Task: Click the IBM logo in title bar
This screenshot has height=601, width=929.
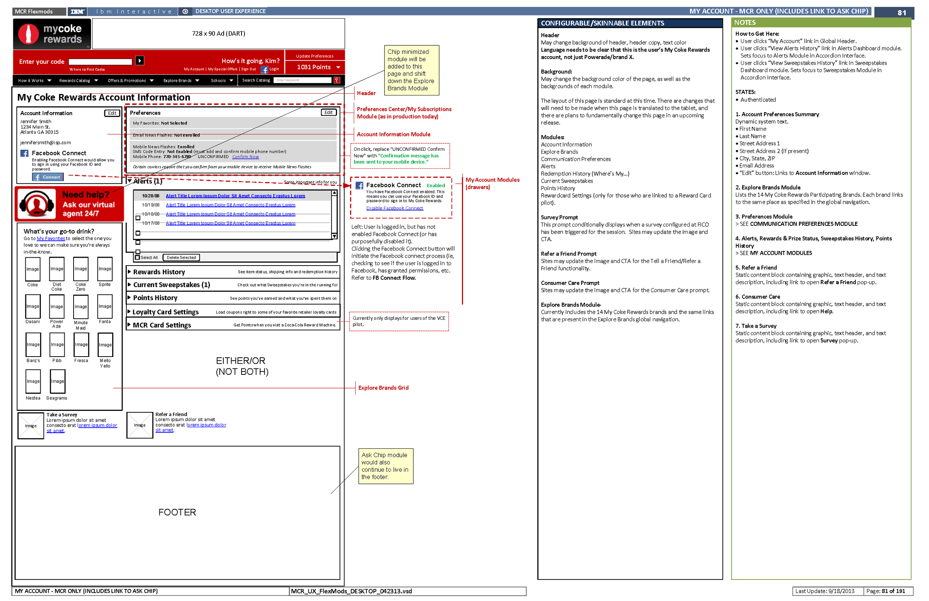Action: click(77, 11)
